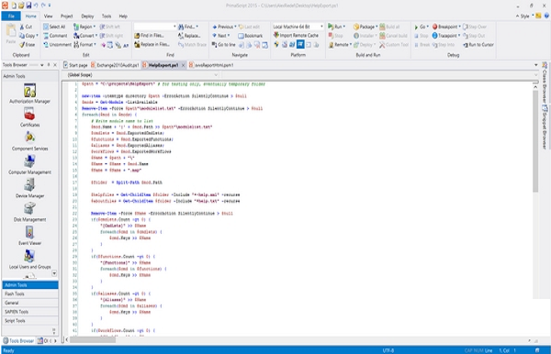
Task: Open Local Users and Groups tool
Action: pos(30,260)
